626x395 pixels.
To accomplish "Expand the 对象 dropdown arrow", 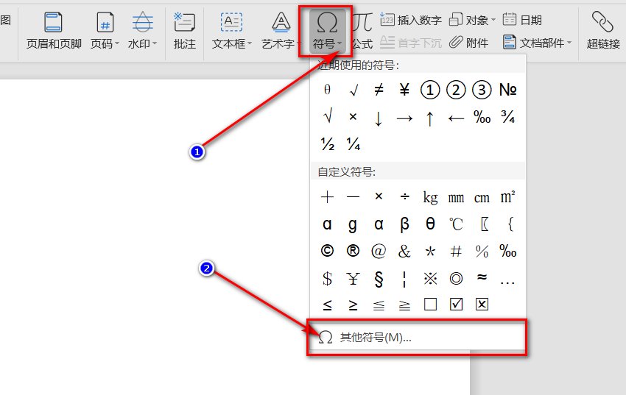I will pos(493,20).
